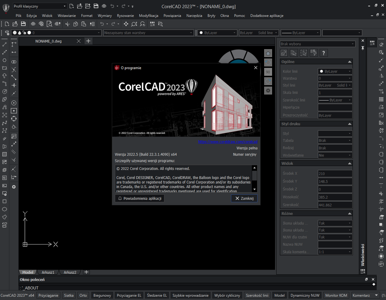Toggle Orto mode in status bar
This screenshot has height=300, width=386.
click(83, 295)
